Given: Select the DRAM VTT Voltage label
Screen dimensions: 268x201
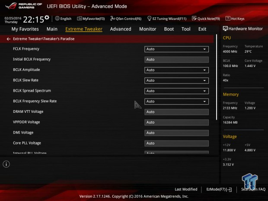Looking at the screenshot, I should point(28,112).
